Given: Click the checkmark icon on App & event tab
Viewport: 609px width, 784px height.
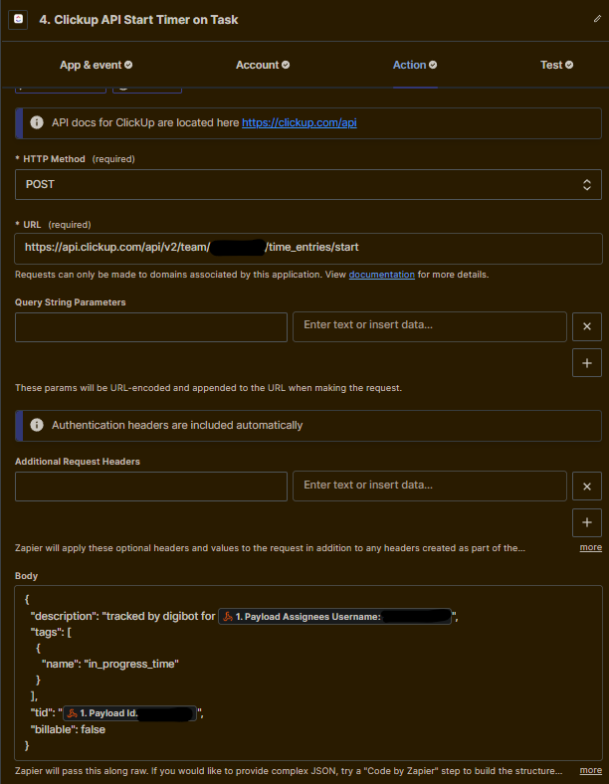Looking at the screenshot, I should click(128, 65).
